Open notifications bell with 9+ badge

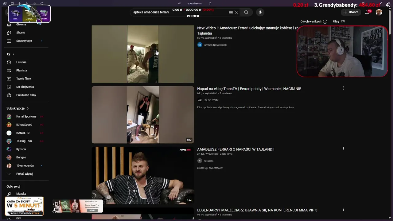[367, 12]
